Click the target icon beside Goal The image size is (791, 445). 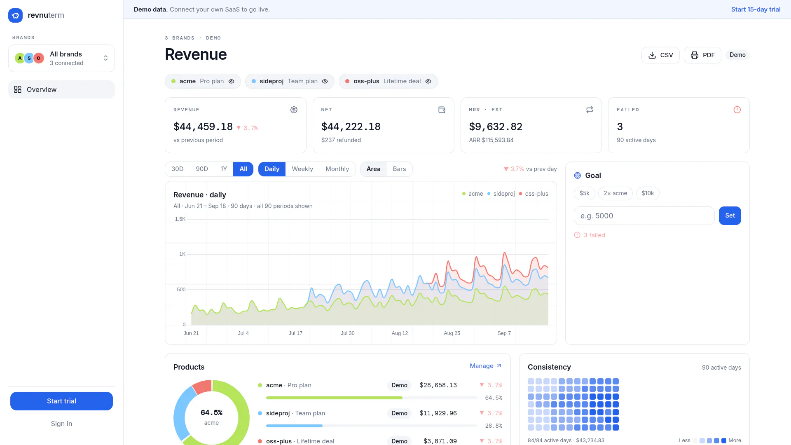(x=578, y=176)
